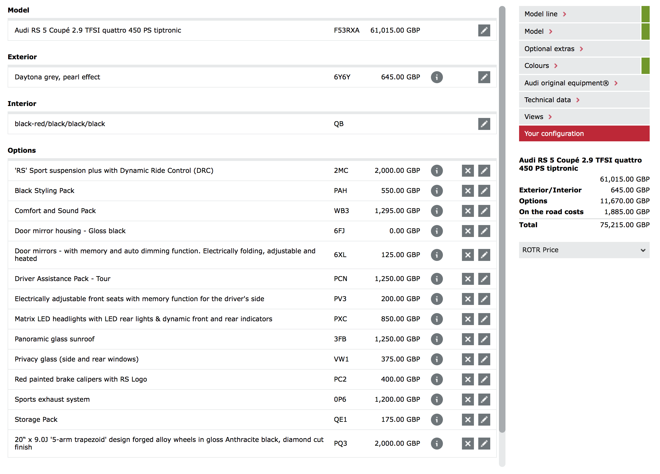Remove the Comfort and Sound Pack
Screen dimensions: 660x474
468,211
